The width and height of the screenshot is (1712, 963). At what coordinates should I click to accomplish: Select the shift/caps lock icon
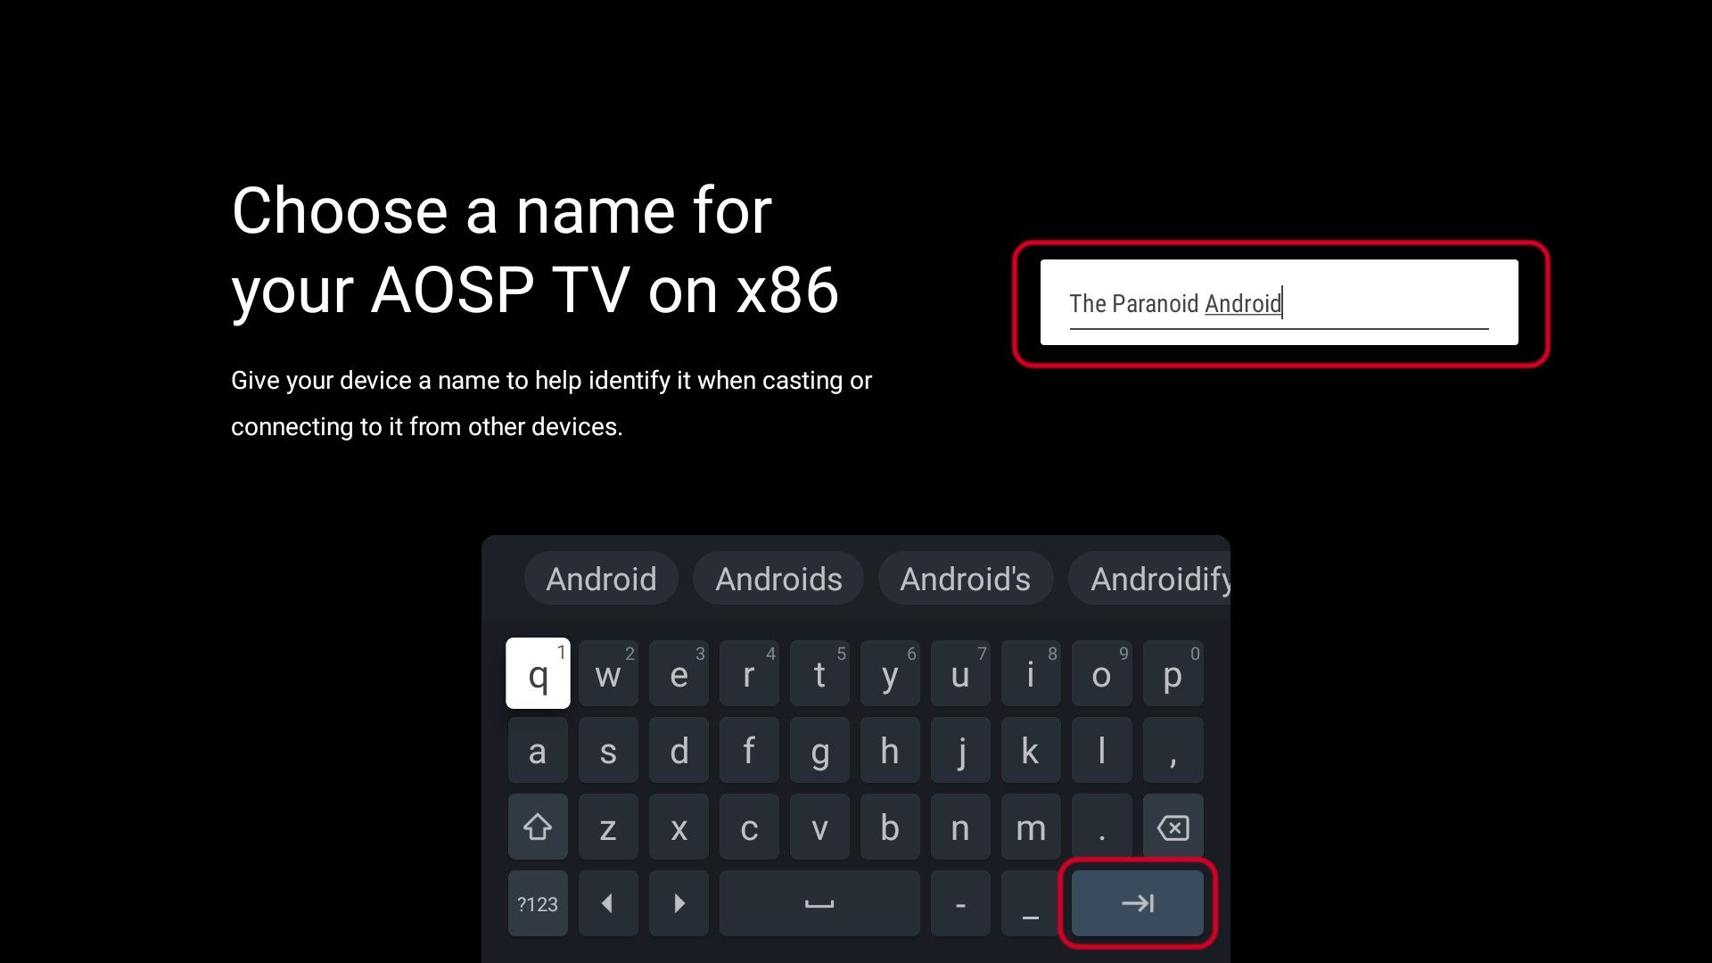tap(538, 827)
